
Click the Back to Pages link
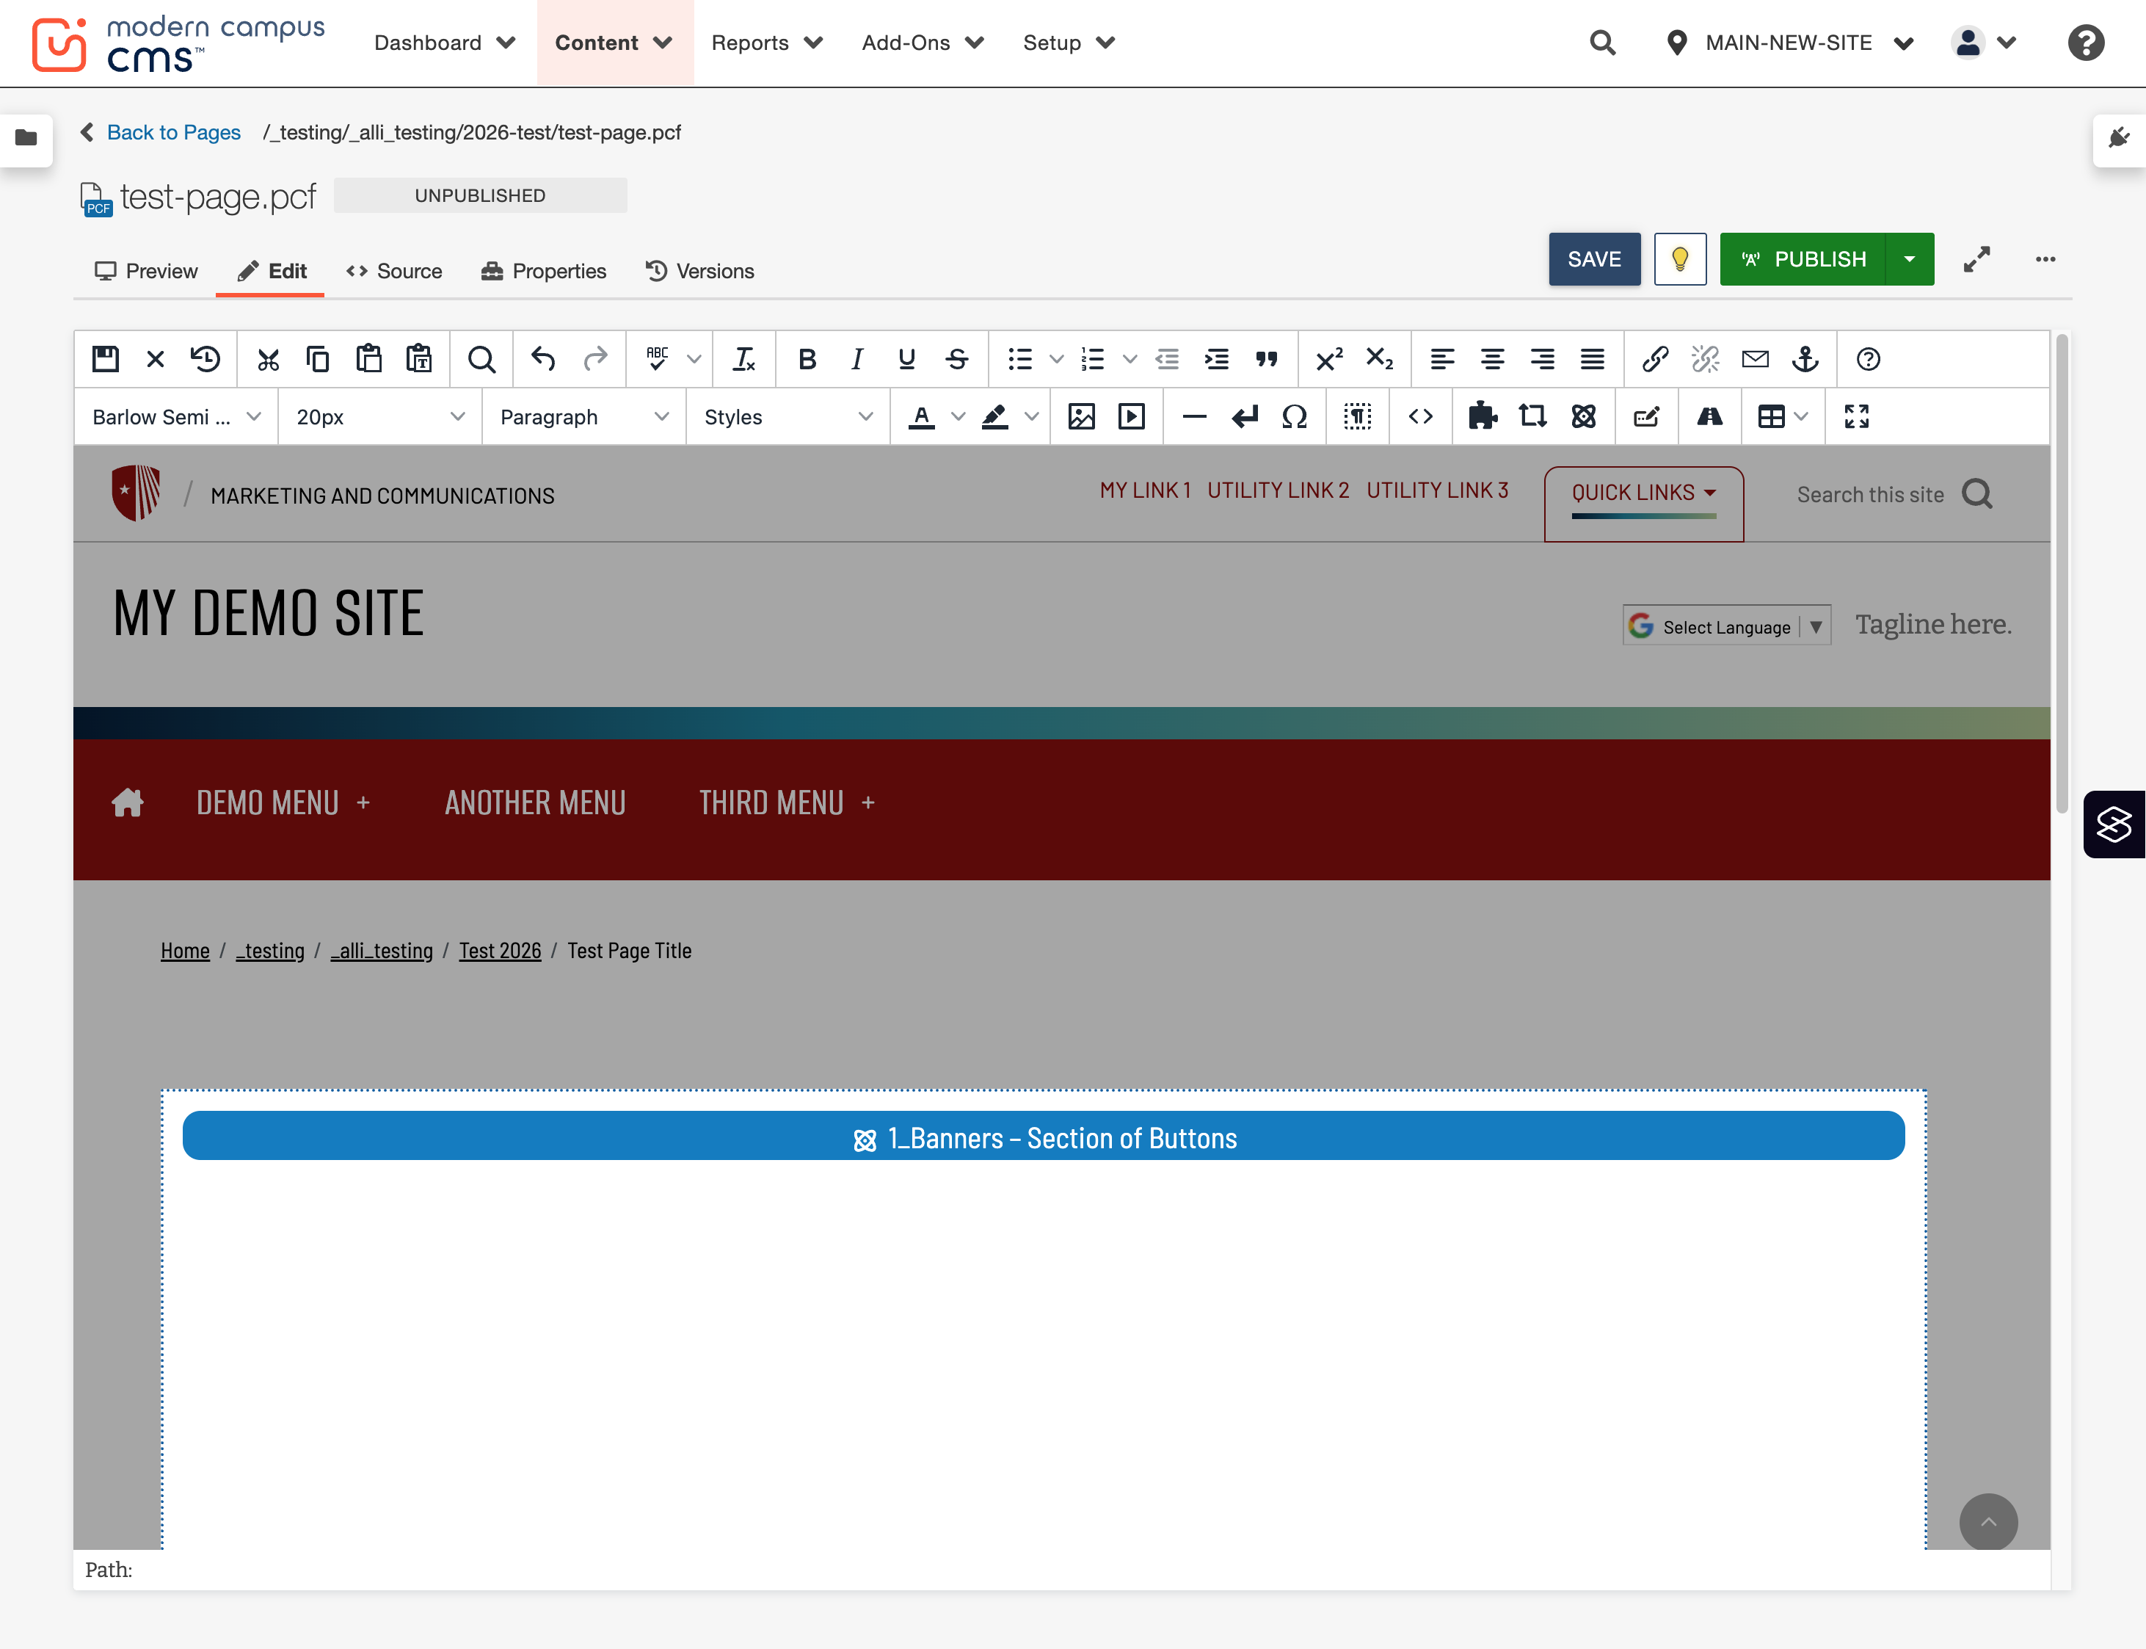174,131
